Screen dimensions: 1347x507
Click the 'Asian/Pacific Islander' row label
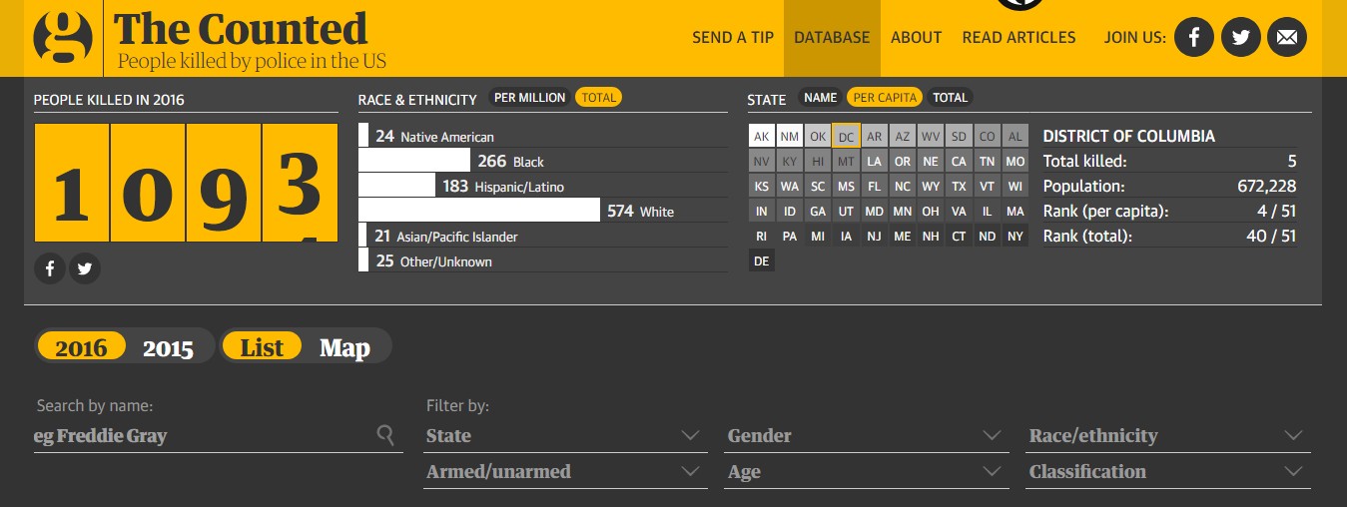pyautogui.click(x=457, y=237)
